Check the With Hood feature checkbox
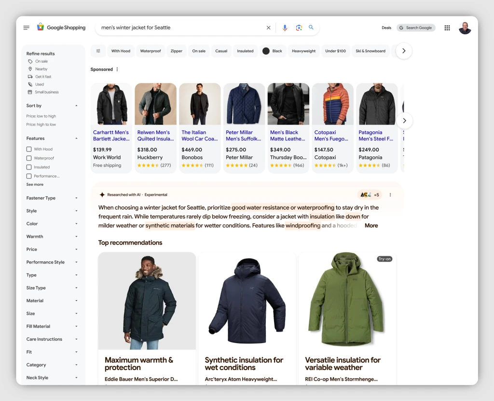 pos(29,149)
